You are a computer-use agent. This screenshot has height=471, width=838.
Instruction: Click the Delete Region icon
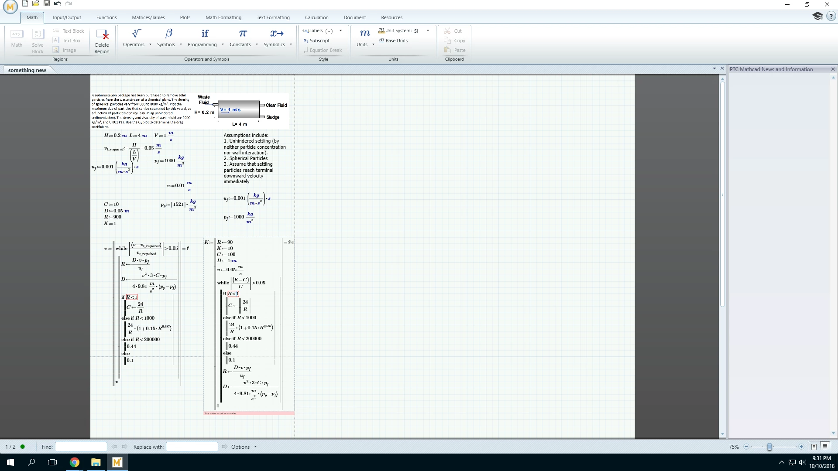click(x=102, y=35)
